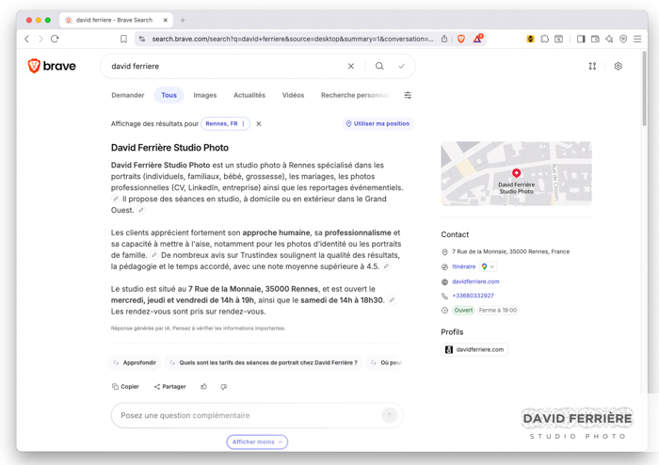Toggle the browser sidebar panel
The width and height of the screenshot is (659, 465).
coord(581,39)
